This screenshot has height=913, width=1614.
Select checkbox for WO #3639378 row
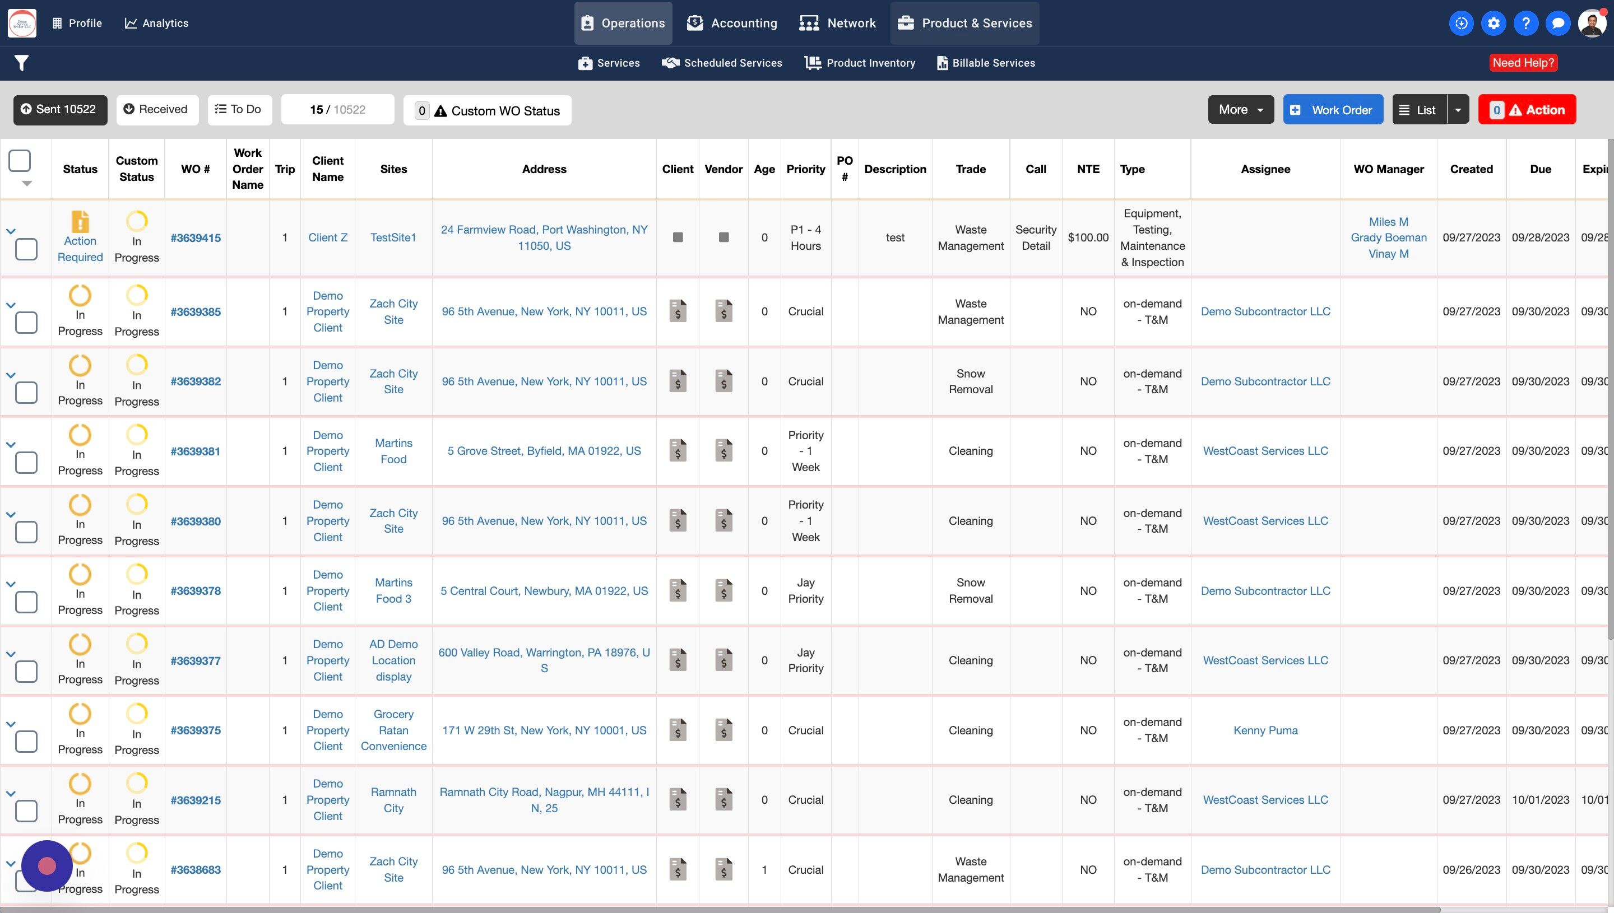(26, 602)
